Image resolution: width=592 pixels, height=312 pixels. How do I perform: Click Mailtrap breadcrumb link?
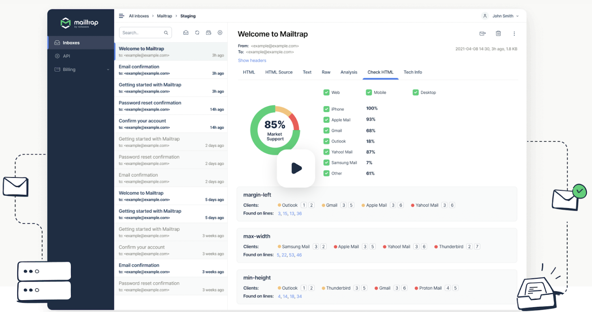click(165, 16)
